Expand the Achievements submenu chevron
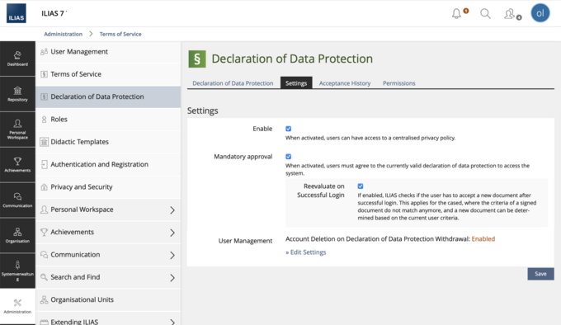The height and width of the screenshot is (325, 561). (x=172, y=233)
